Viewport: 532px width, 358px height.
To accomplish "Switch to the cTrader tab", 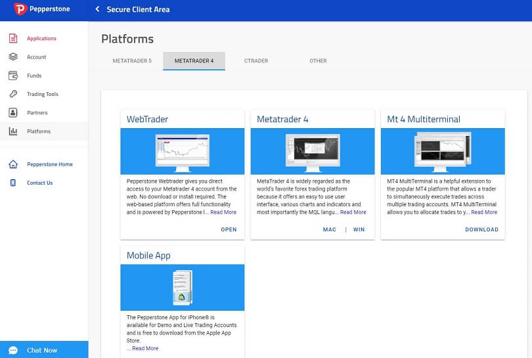I will coord(256,60).
